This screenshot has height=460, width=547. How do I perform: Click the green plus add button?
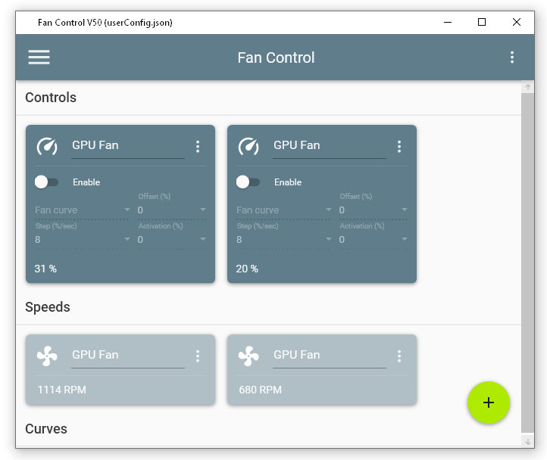coord(489,402)
